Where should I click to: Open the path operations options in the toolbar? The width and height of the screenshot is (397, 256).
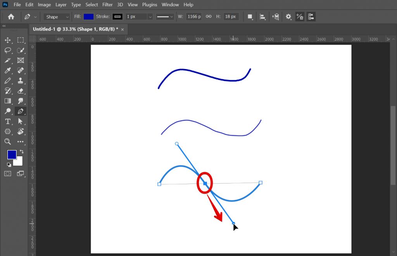(x=250, y=16)
